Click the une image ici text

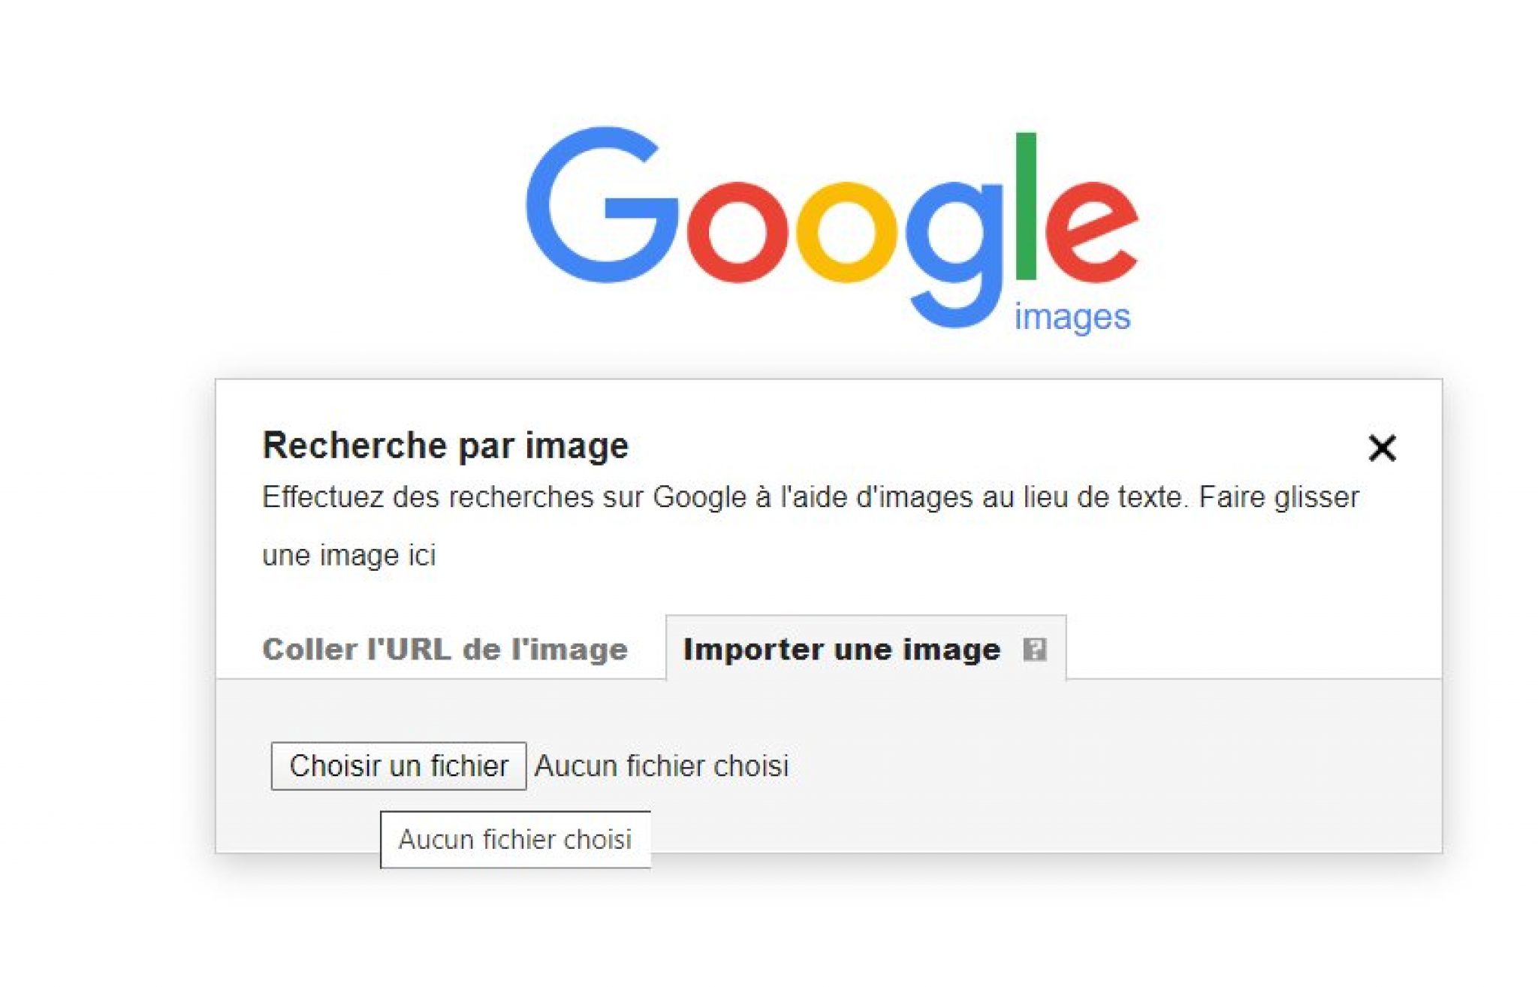[348, 556]
